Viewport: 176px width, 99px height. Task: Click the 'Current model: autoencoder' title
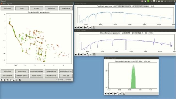39,12
